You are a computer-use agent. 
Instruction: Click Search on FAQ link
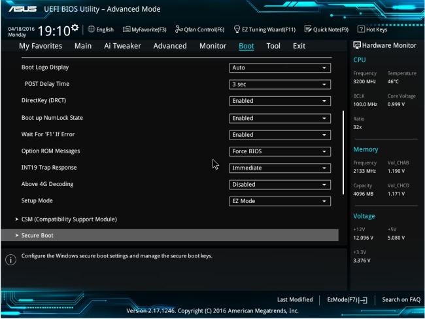[x=401, y=300]
